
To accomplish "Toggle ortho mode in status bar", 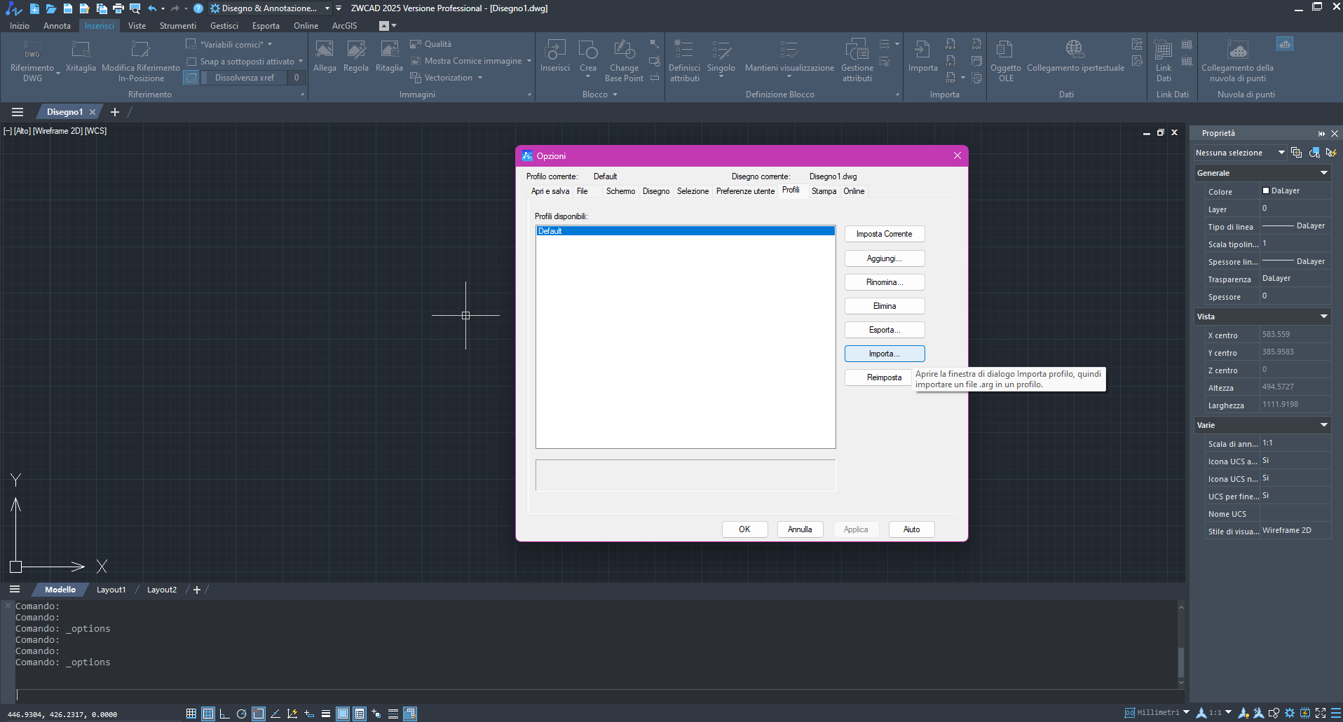I will 224,714.
